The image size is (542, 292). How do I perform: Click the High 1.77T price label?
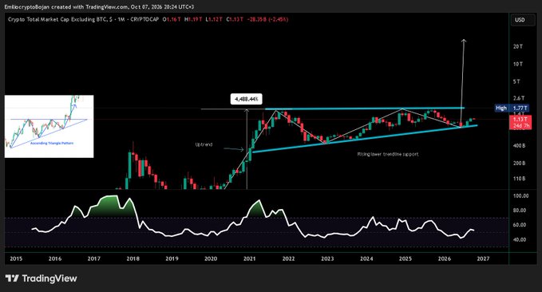(512, 109)
